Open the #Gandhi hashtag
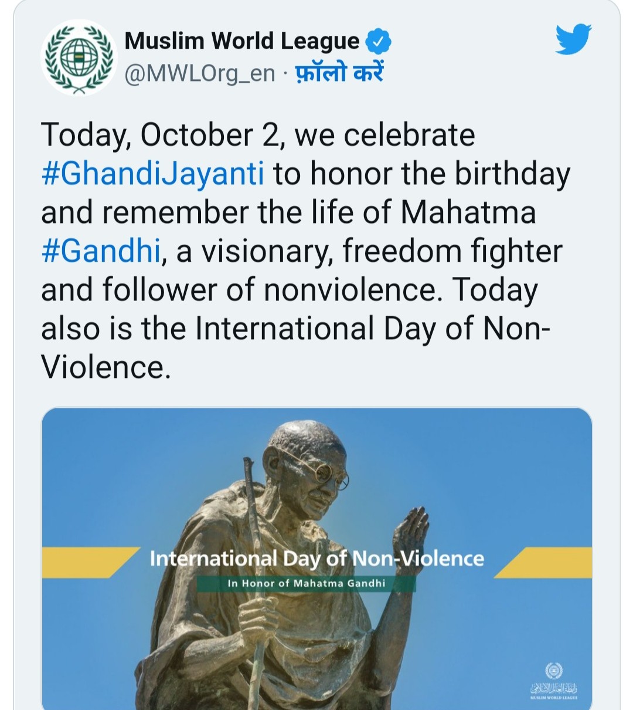633x710 pixels. click(101, 251)
